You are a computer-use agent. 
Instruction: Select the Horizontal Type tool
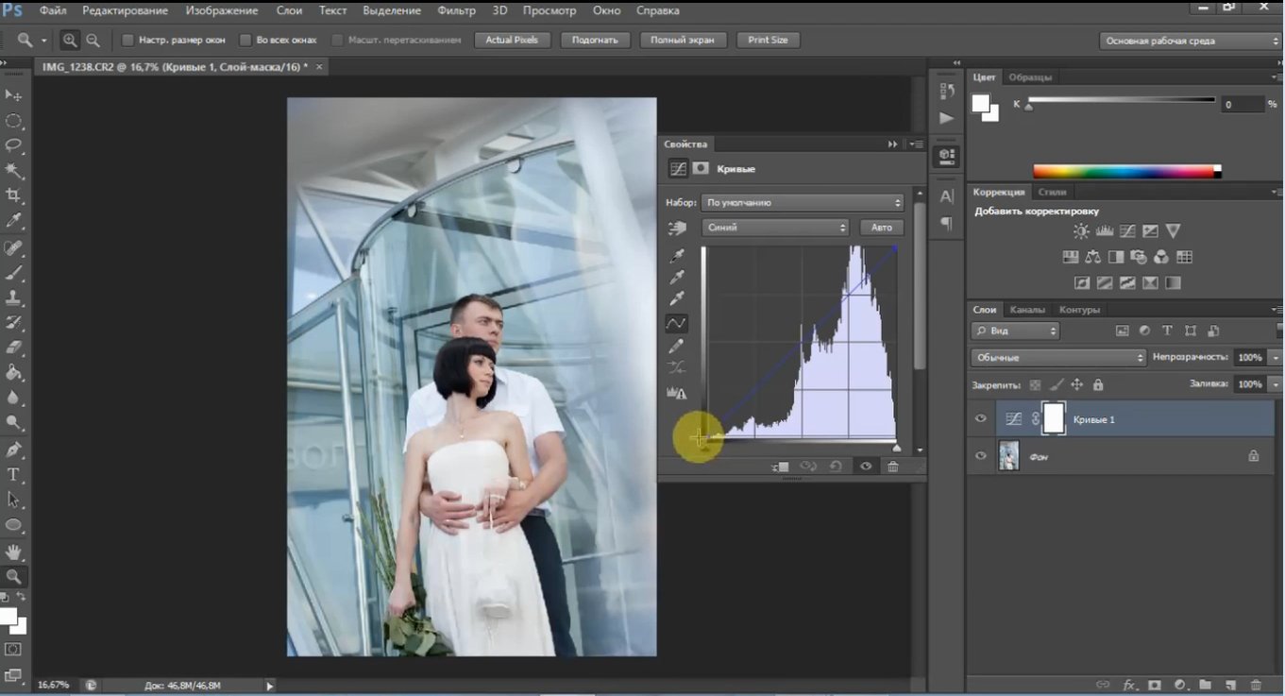tap(14, 475)
